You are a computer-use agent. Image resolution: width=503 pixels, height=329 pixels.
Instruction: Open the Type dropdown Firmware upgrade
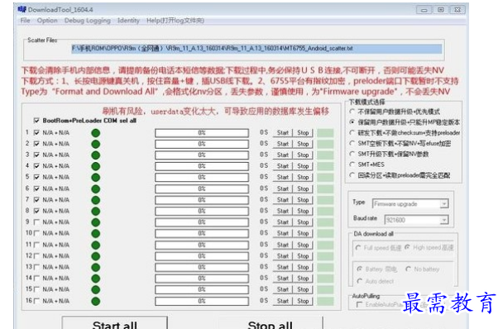click(410, 204)
